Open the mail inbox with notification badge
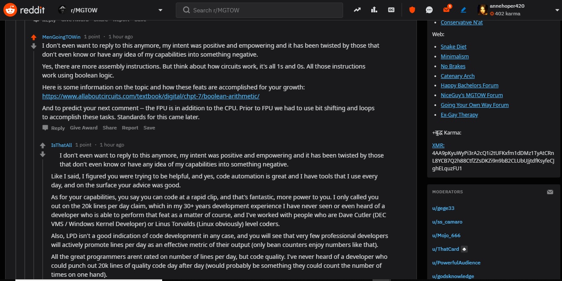The image size is (562, 281). 447,9
